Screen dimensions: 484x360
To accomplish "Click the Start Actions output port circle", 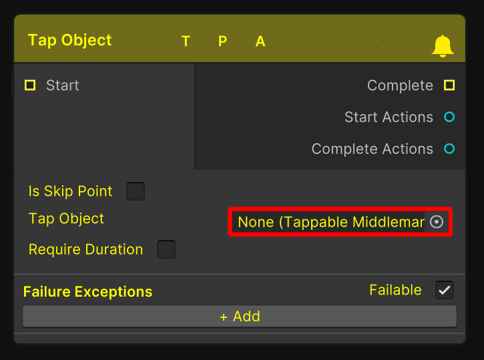I will click(x=449, y=117).
